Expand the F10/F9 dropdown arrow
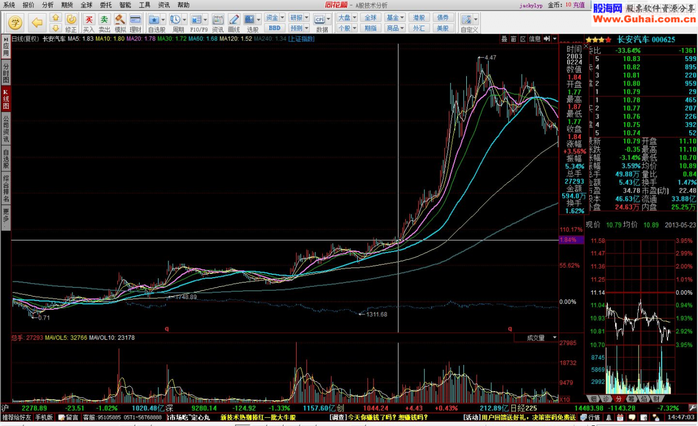This screenshot has width=698, height=426. click(206, 20)
